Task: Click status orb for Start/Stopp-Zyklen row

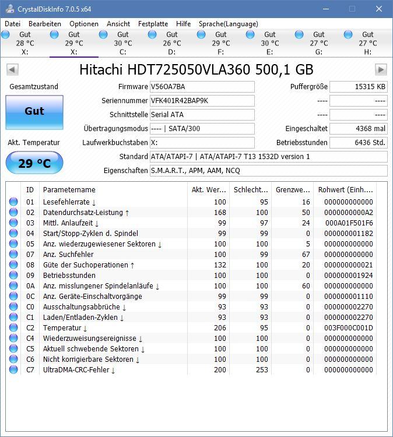Action: (13, 233)
